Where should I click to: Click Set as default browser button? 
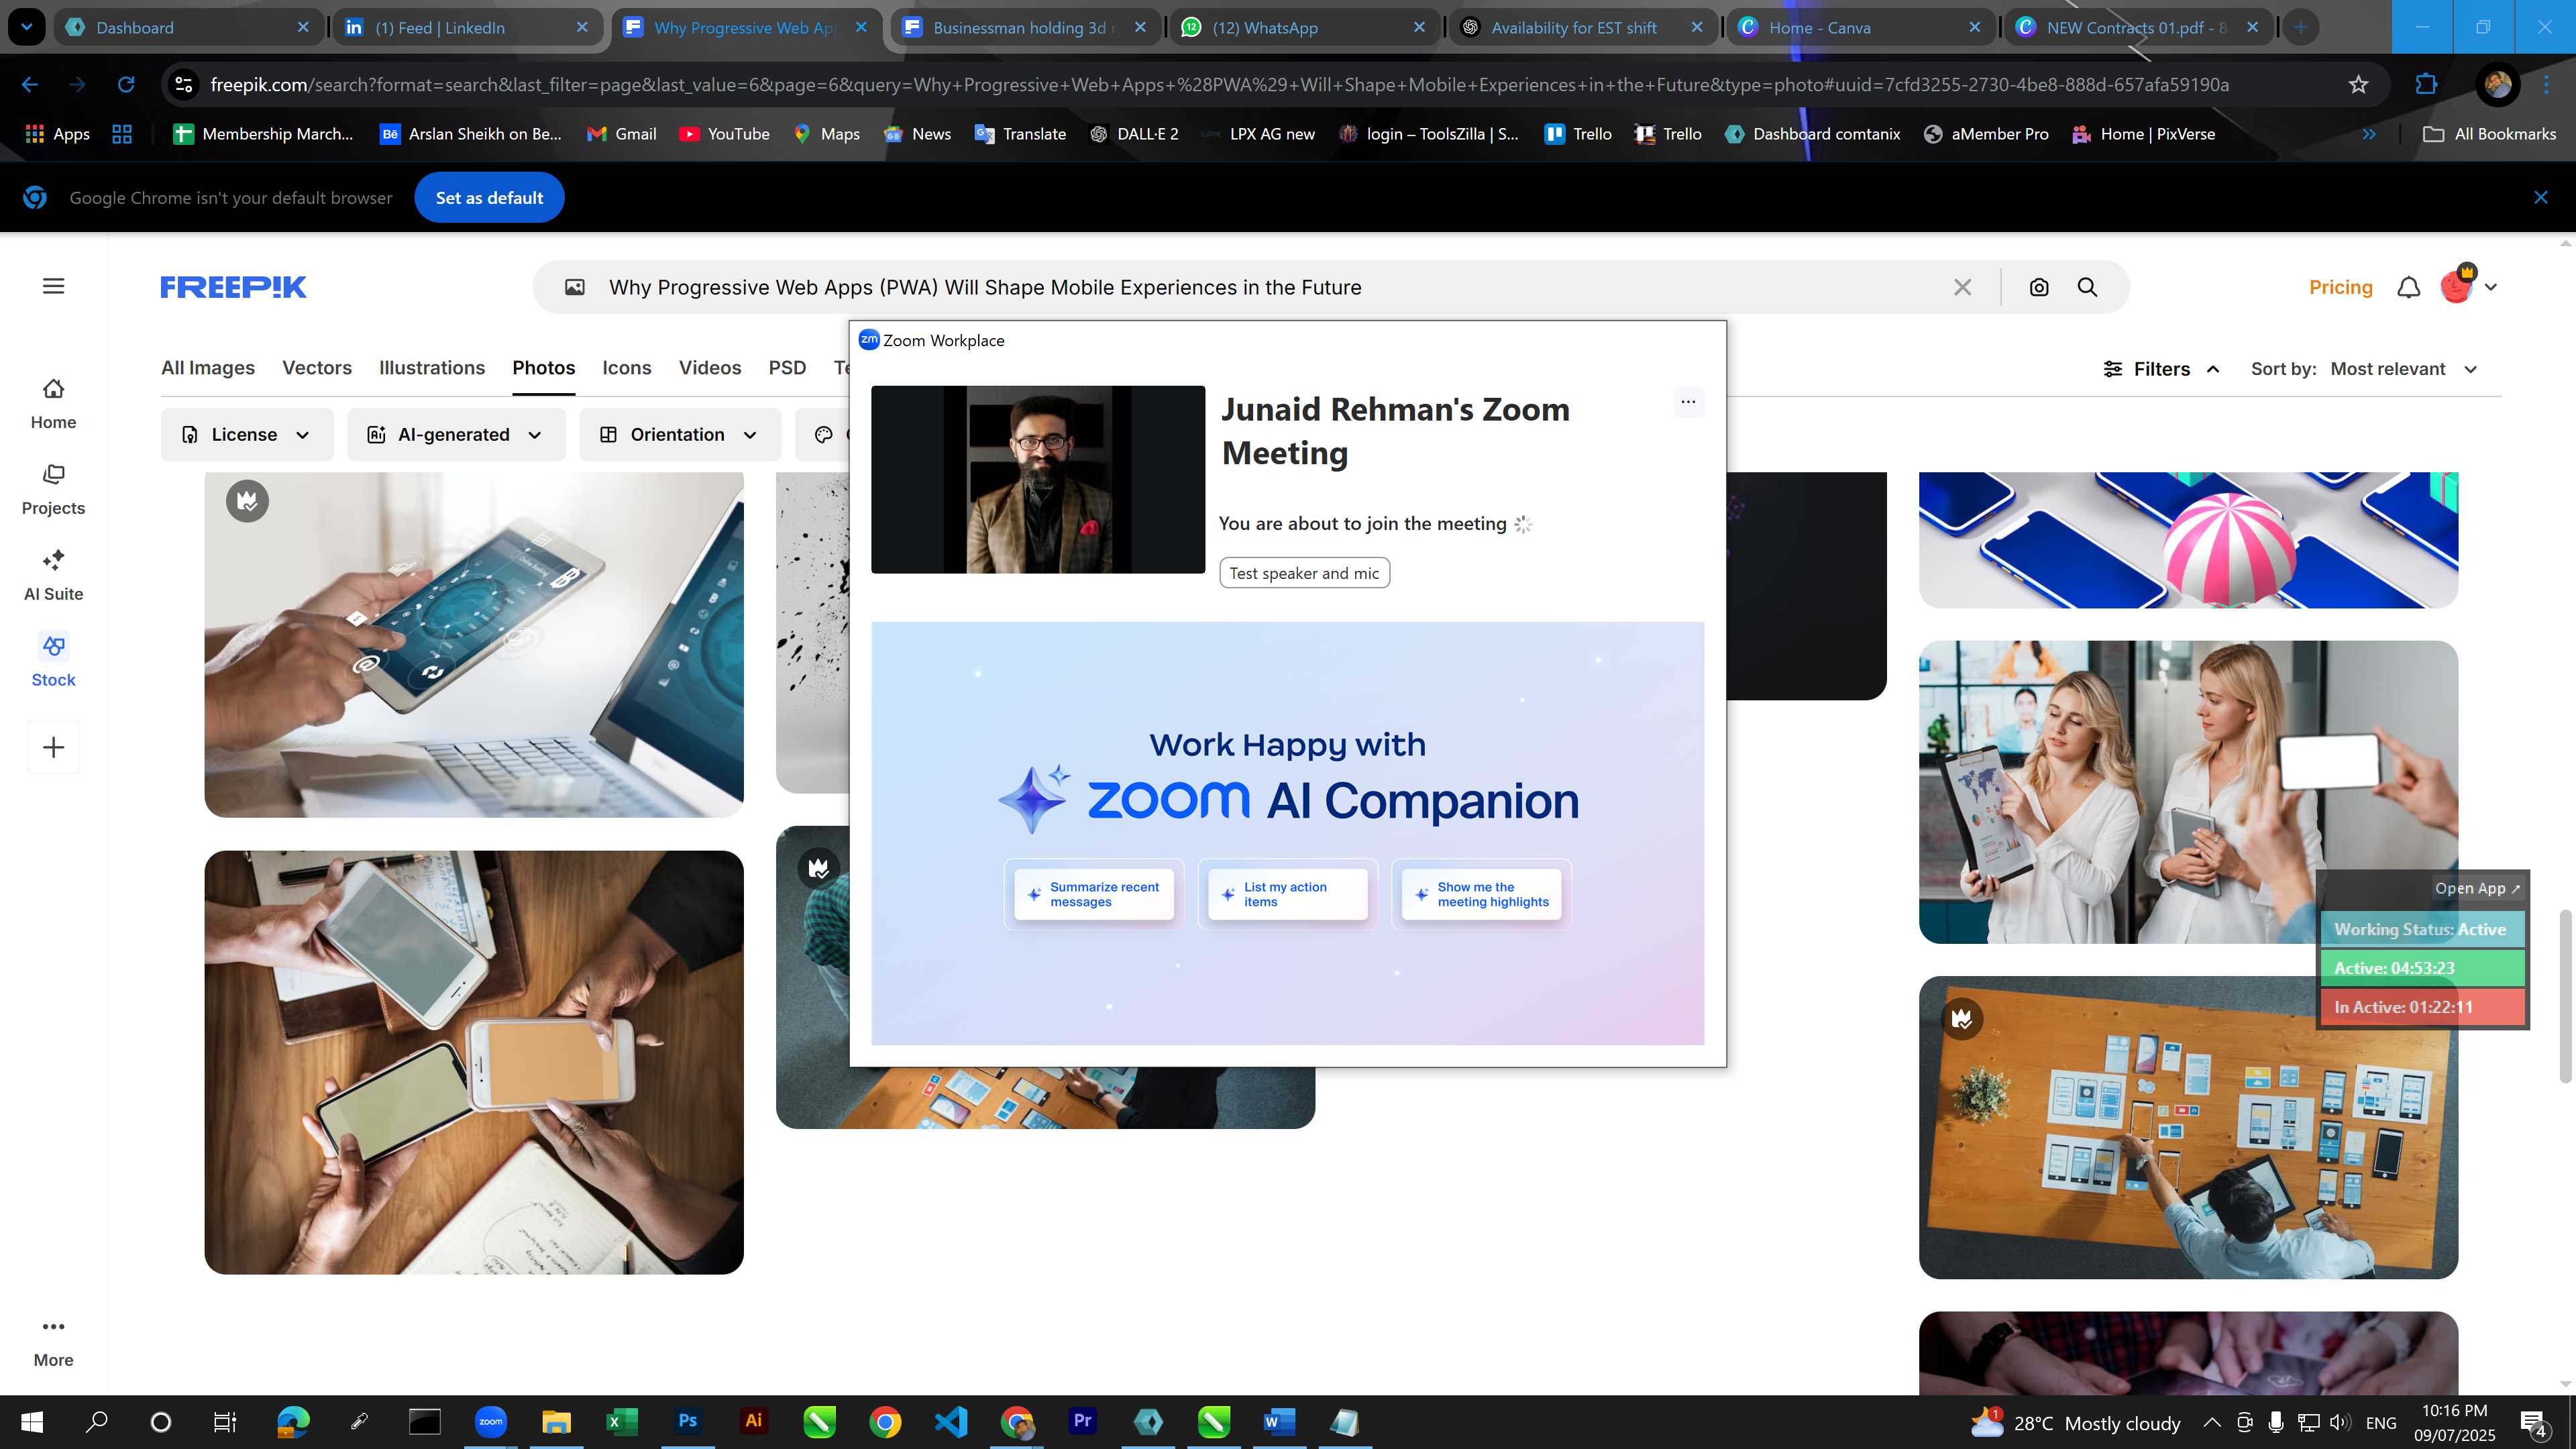(489, 198)
